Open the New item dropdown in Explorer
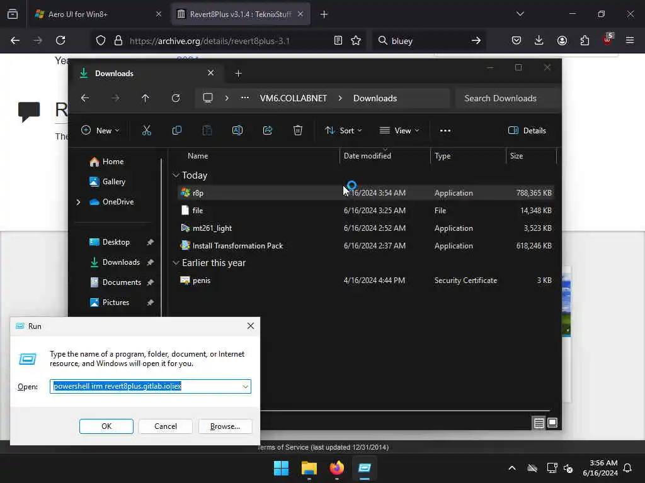The image size is (645, 483). click(100, 131)
